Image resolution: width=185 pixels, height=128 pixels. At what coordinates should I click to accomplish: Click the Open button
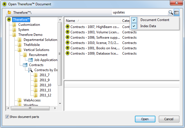point(145,119)
